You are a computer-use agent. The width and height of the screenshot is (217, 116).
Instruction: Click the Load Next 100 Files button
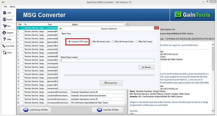click(108, 110)
